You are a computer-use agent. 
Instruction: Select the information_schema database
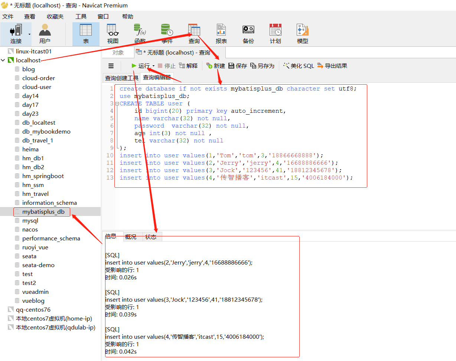pos(49,203)
